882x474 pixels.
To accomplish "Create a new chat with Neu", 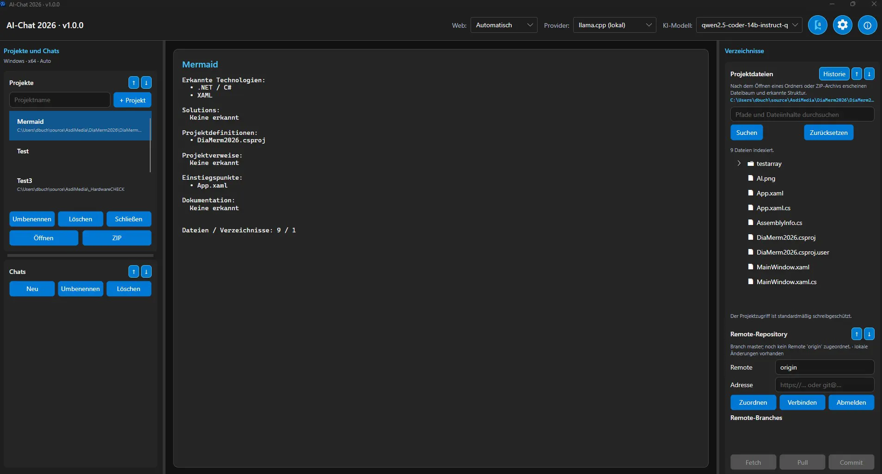I will coord(32,289).
